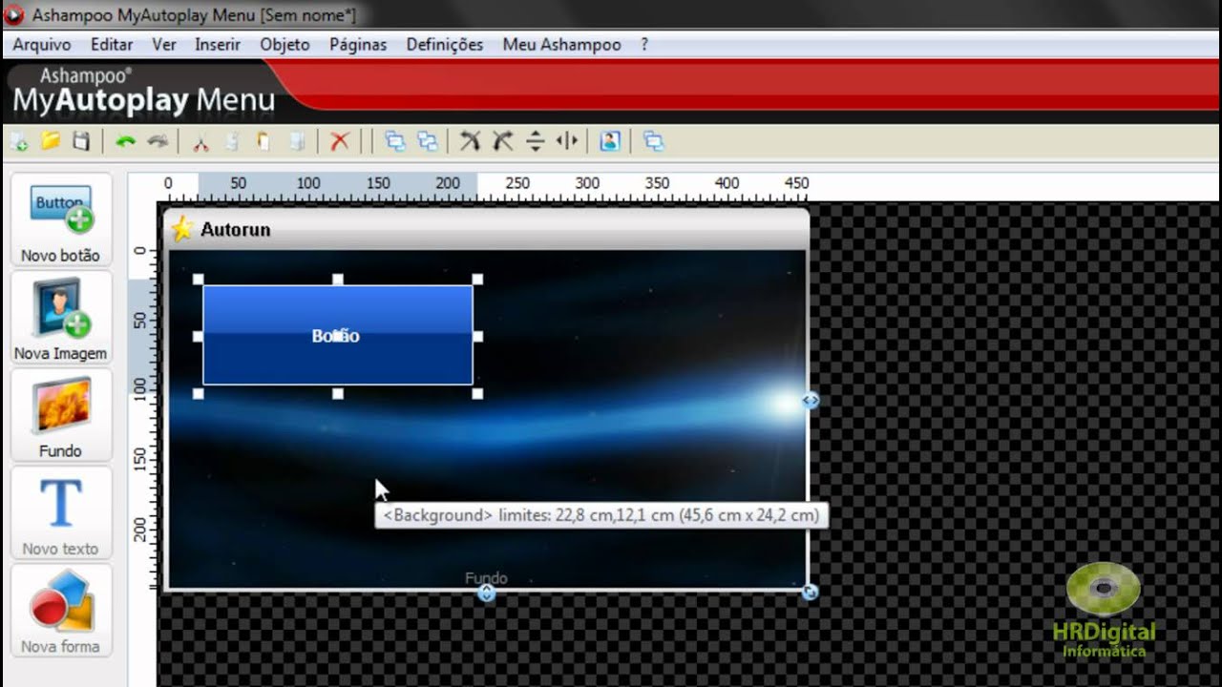Click the bottom-left selection handle of Botão
Screen dimensions: 1222x687
[199, 393]
